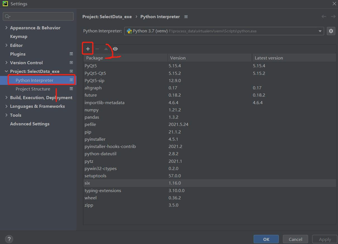Click the PyCharm logo in title bar
The width and height of the screenshot is (338, 244).
(5, 4)
